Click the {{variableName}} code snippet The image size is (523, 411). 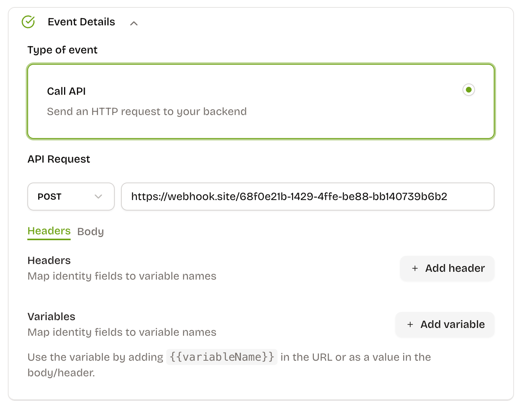point(222,357)
